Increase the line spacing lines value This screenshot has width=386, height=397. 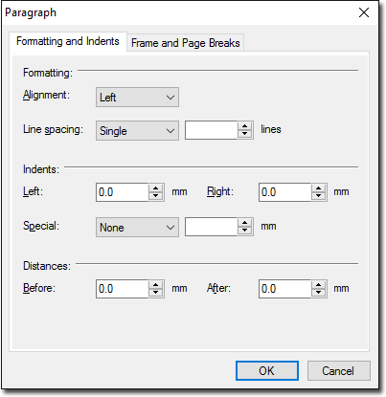[245, 126]
